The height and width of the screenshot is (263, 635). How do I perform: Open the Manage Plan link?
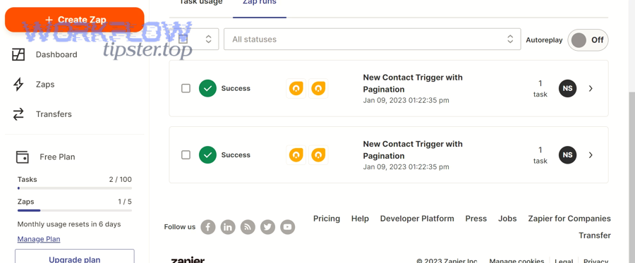(39, 239)
